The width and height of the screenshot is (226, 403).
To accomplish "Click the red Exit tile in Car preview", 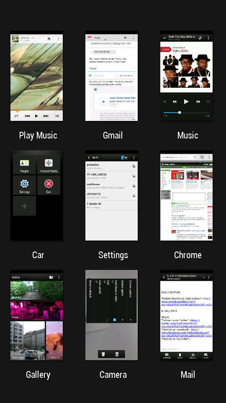I will pyautogui.click(x=49, y=185).
